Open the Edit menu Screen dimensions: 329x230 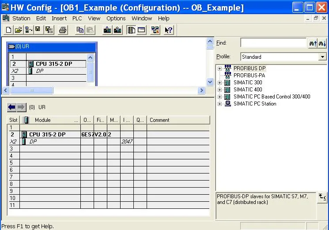pyautogui.click(x=41, y=19)
